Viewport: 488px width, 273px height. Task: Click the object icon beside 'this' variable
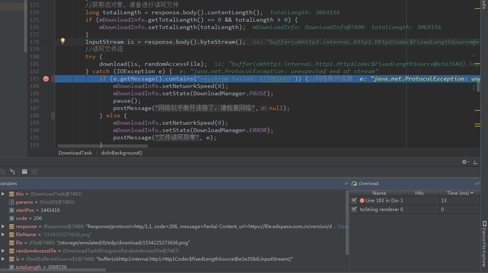(x=11, y=194)
